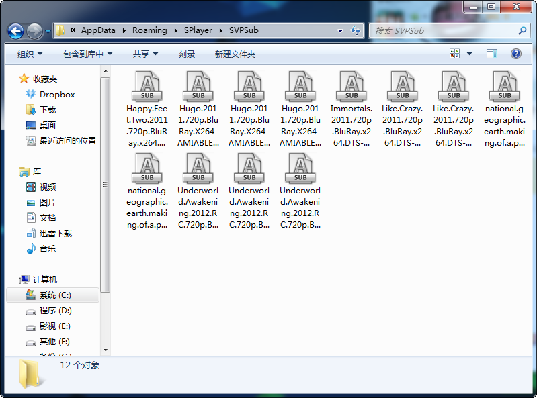Image resolution: width=537 pixels, height=398 pixels.
Task: Open the 迅雷下载 library
Action: coord(56,233)
